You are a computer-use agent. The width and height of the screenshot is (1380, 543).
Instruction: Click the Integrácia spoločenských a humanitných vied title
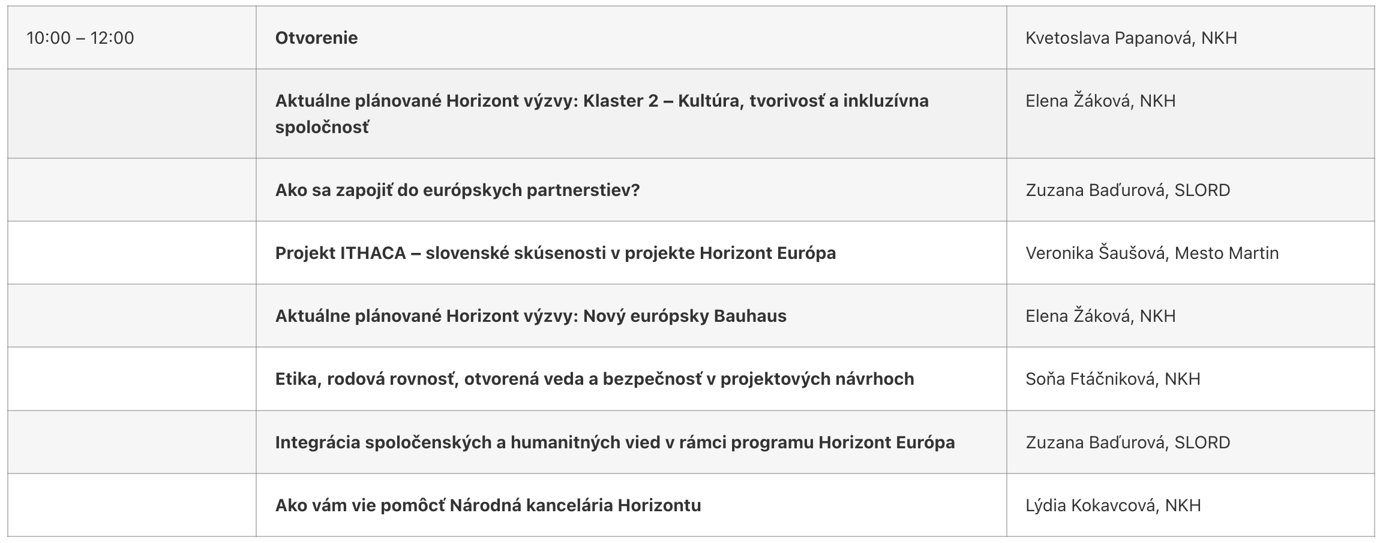[614, 442]
